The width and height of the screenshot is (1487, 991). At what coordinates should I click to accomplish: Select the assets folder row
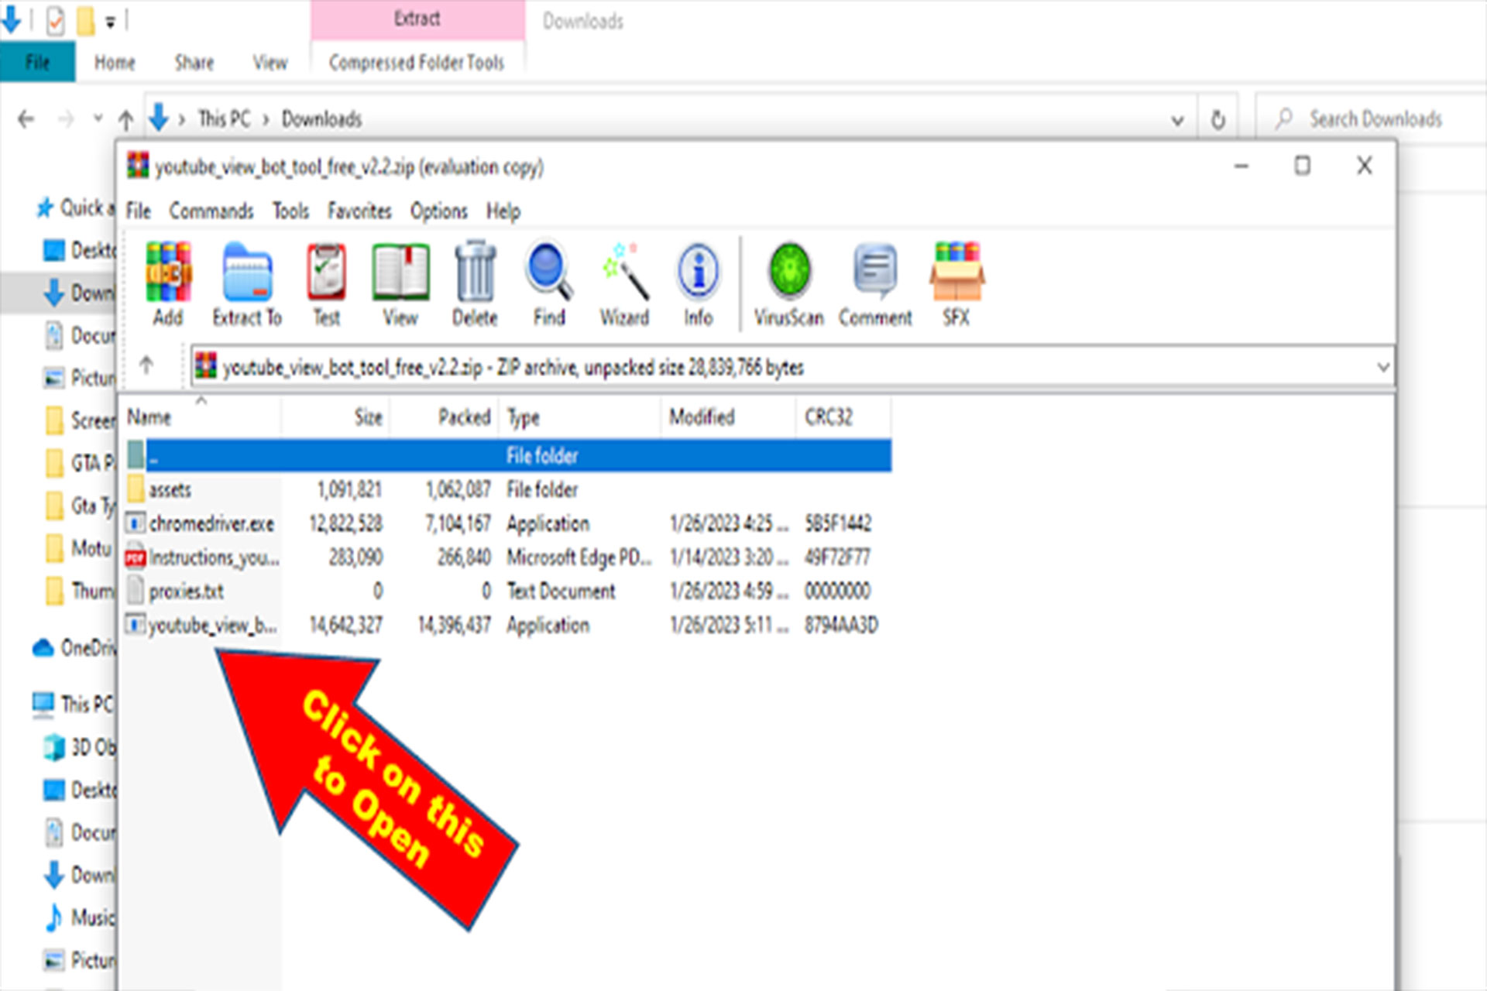pyautogui.click(x=508, y=489)
